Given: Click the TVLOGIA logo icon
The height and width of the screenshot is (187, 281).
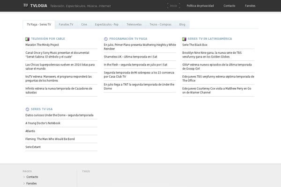Looking at the screenshot, I should click(x=25, y=6).
